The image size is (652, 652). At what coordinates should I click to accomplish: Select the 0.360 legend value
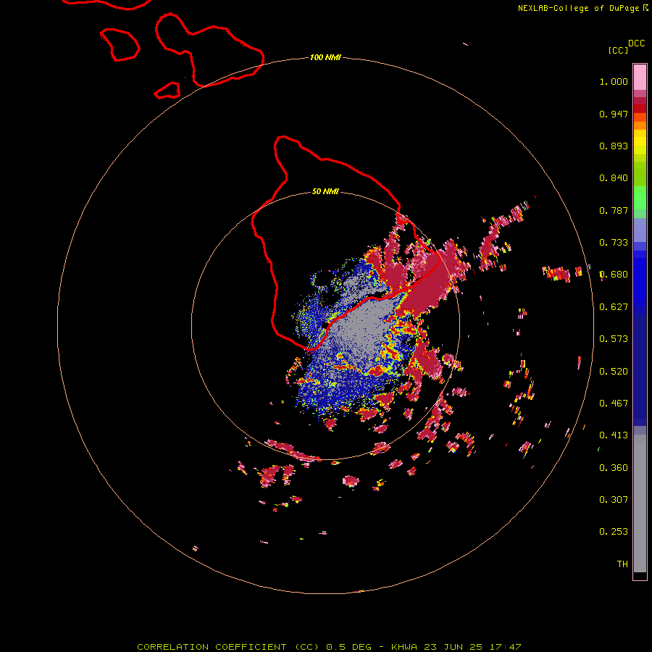(x=614, y=468)
